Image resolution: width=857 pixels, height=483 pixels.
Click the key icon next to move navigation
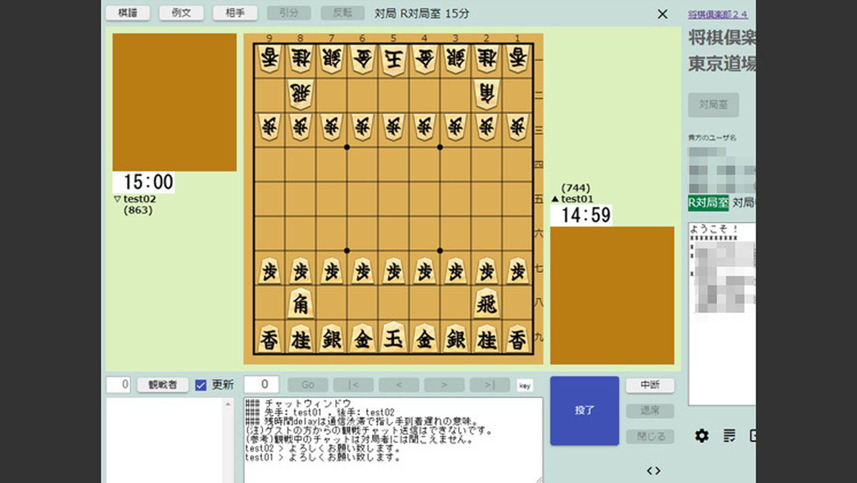(x=525, y=385)
